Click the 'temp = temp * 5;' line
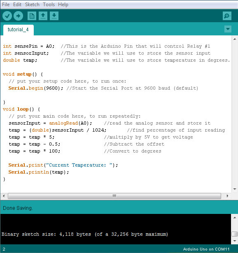This screenshot has height=253, width=238. coord(32,137)
